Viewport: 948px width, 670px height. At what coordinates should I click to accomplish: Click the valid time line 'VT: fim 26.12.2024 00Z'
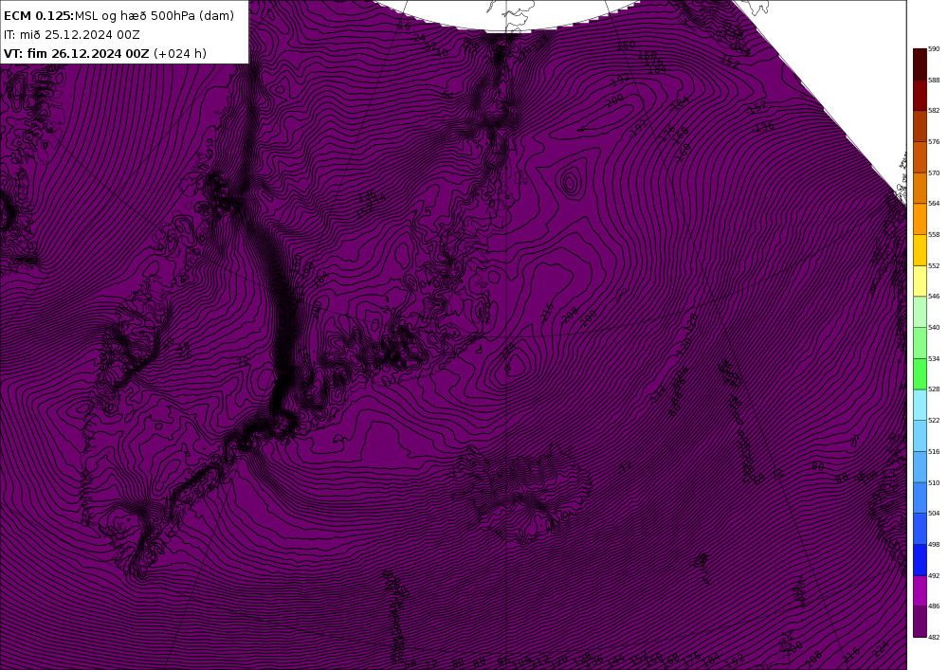pyautogui.click(x=76, y=54)
